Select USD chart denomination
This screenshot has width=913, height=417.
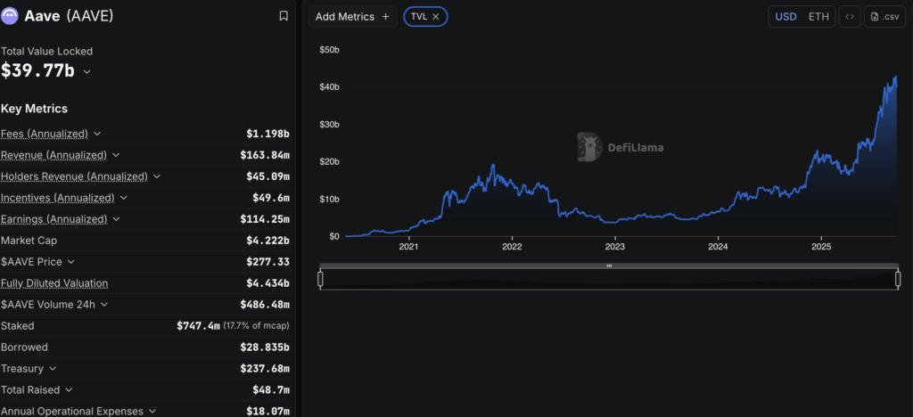click(786, 17)
